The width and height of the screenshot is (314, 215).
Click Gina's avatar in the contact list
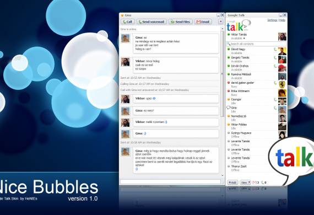pos(282,110)
